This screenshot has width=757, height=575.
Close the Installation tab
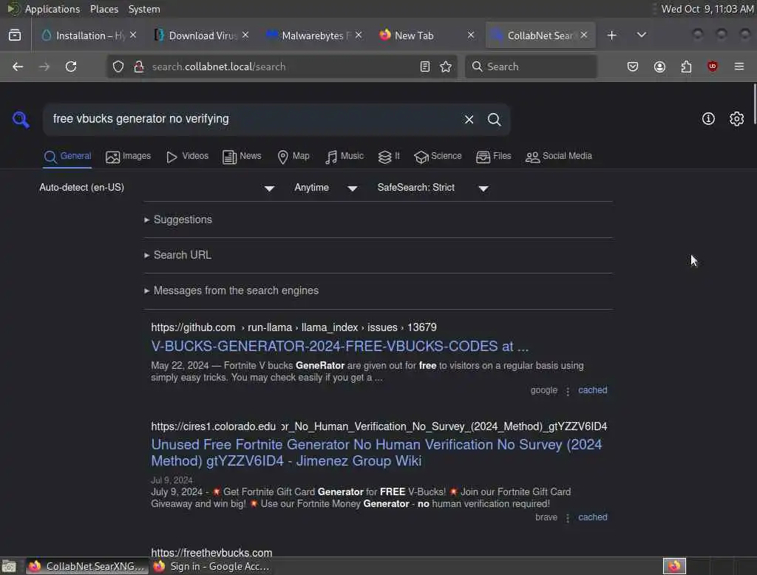[x=133, y=35]
